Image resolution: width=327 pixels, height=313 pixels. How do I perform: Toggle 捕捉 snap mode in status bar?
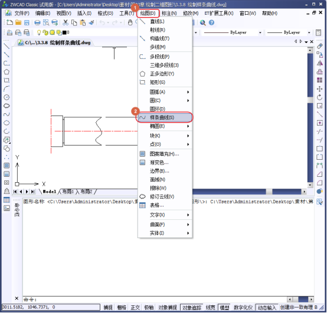(108, 307)
